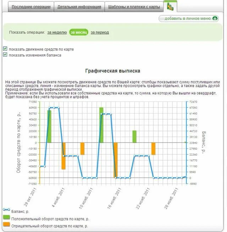This screenshot has height=232, width=227.
Task: Choose the за период link
Action: (x=100, y=32)
